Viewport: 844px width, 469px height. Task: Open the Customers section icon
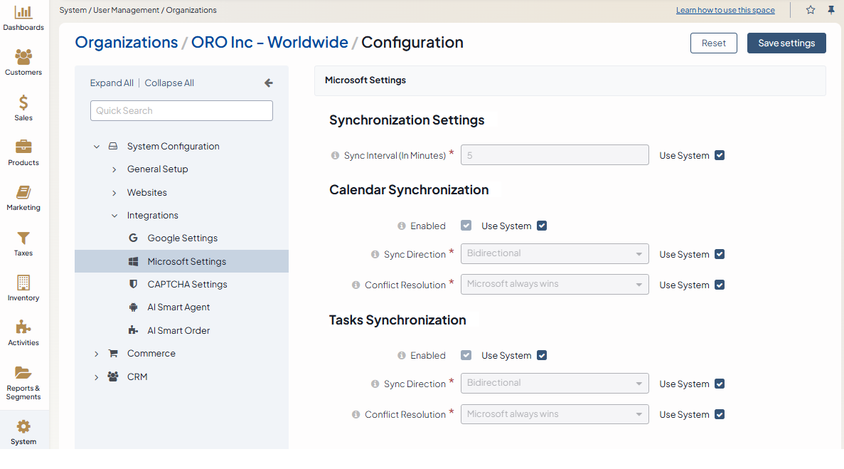click(x=23, y=58)
